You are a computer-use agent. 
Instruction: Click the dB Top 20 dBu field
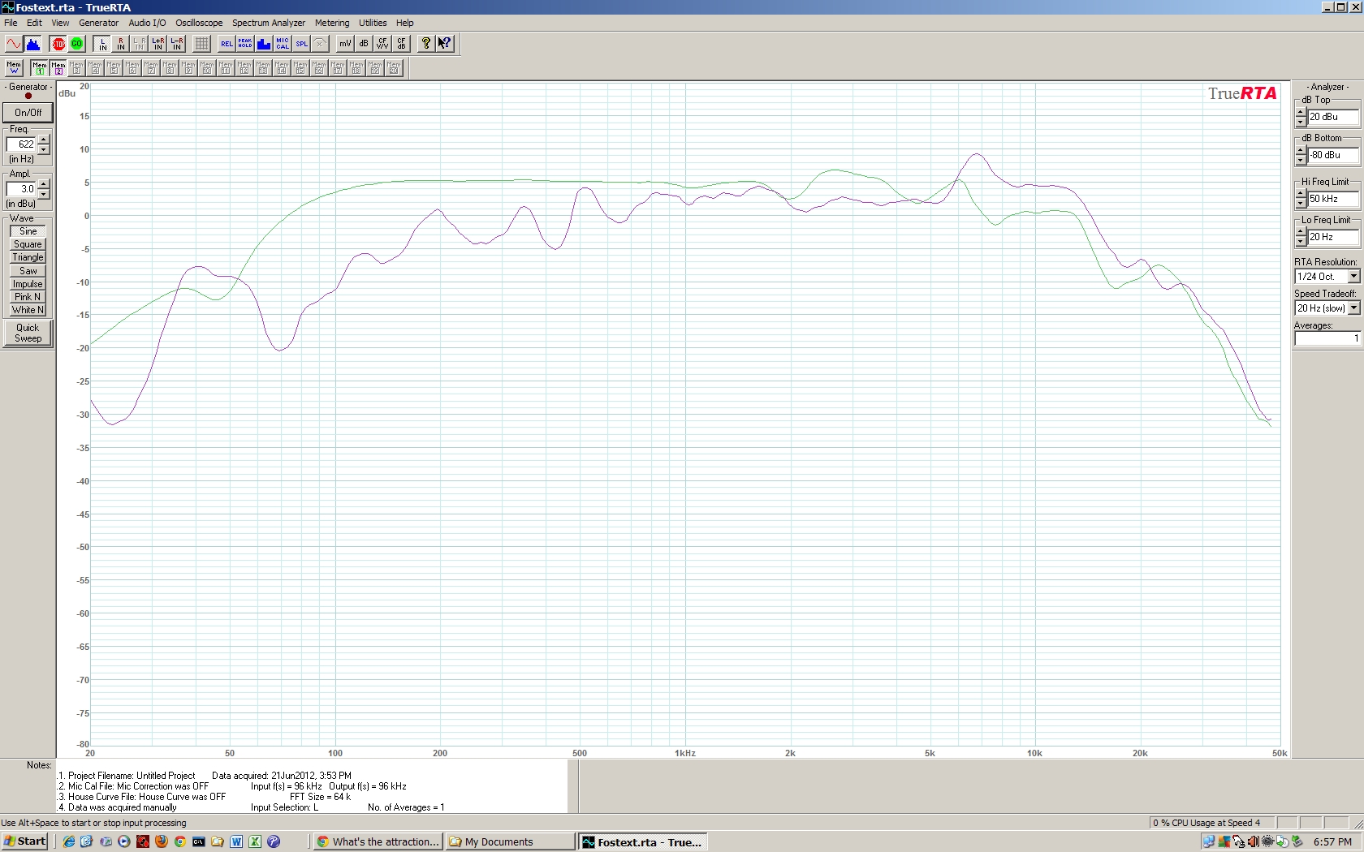pos(1333,117)
